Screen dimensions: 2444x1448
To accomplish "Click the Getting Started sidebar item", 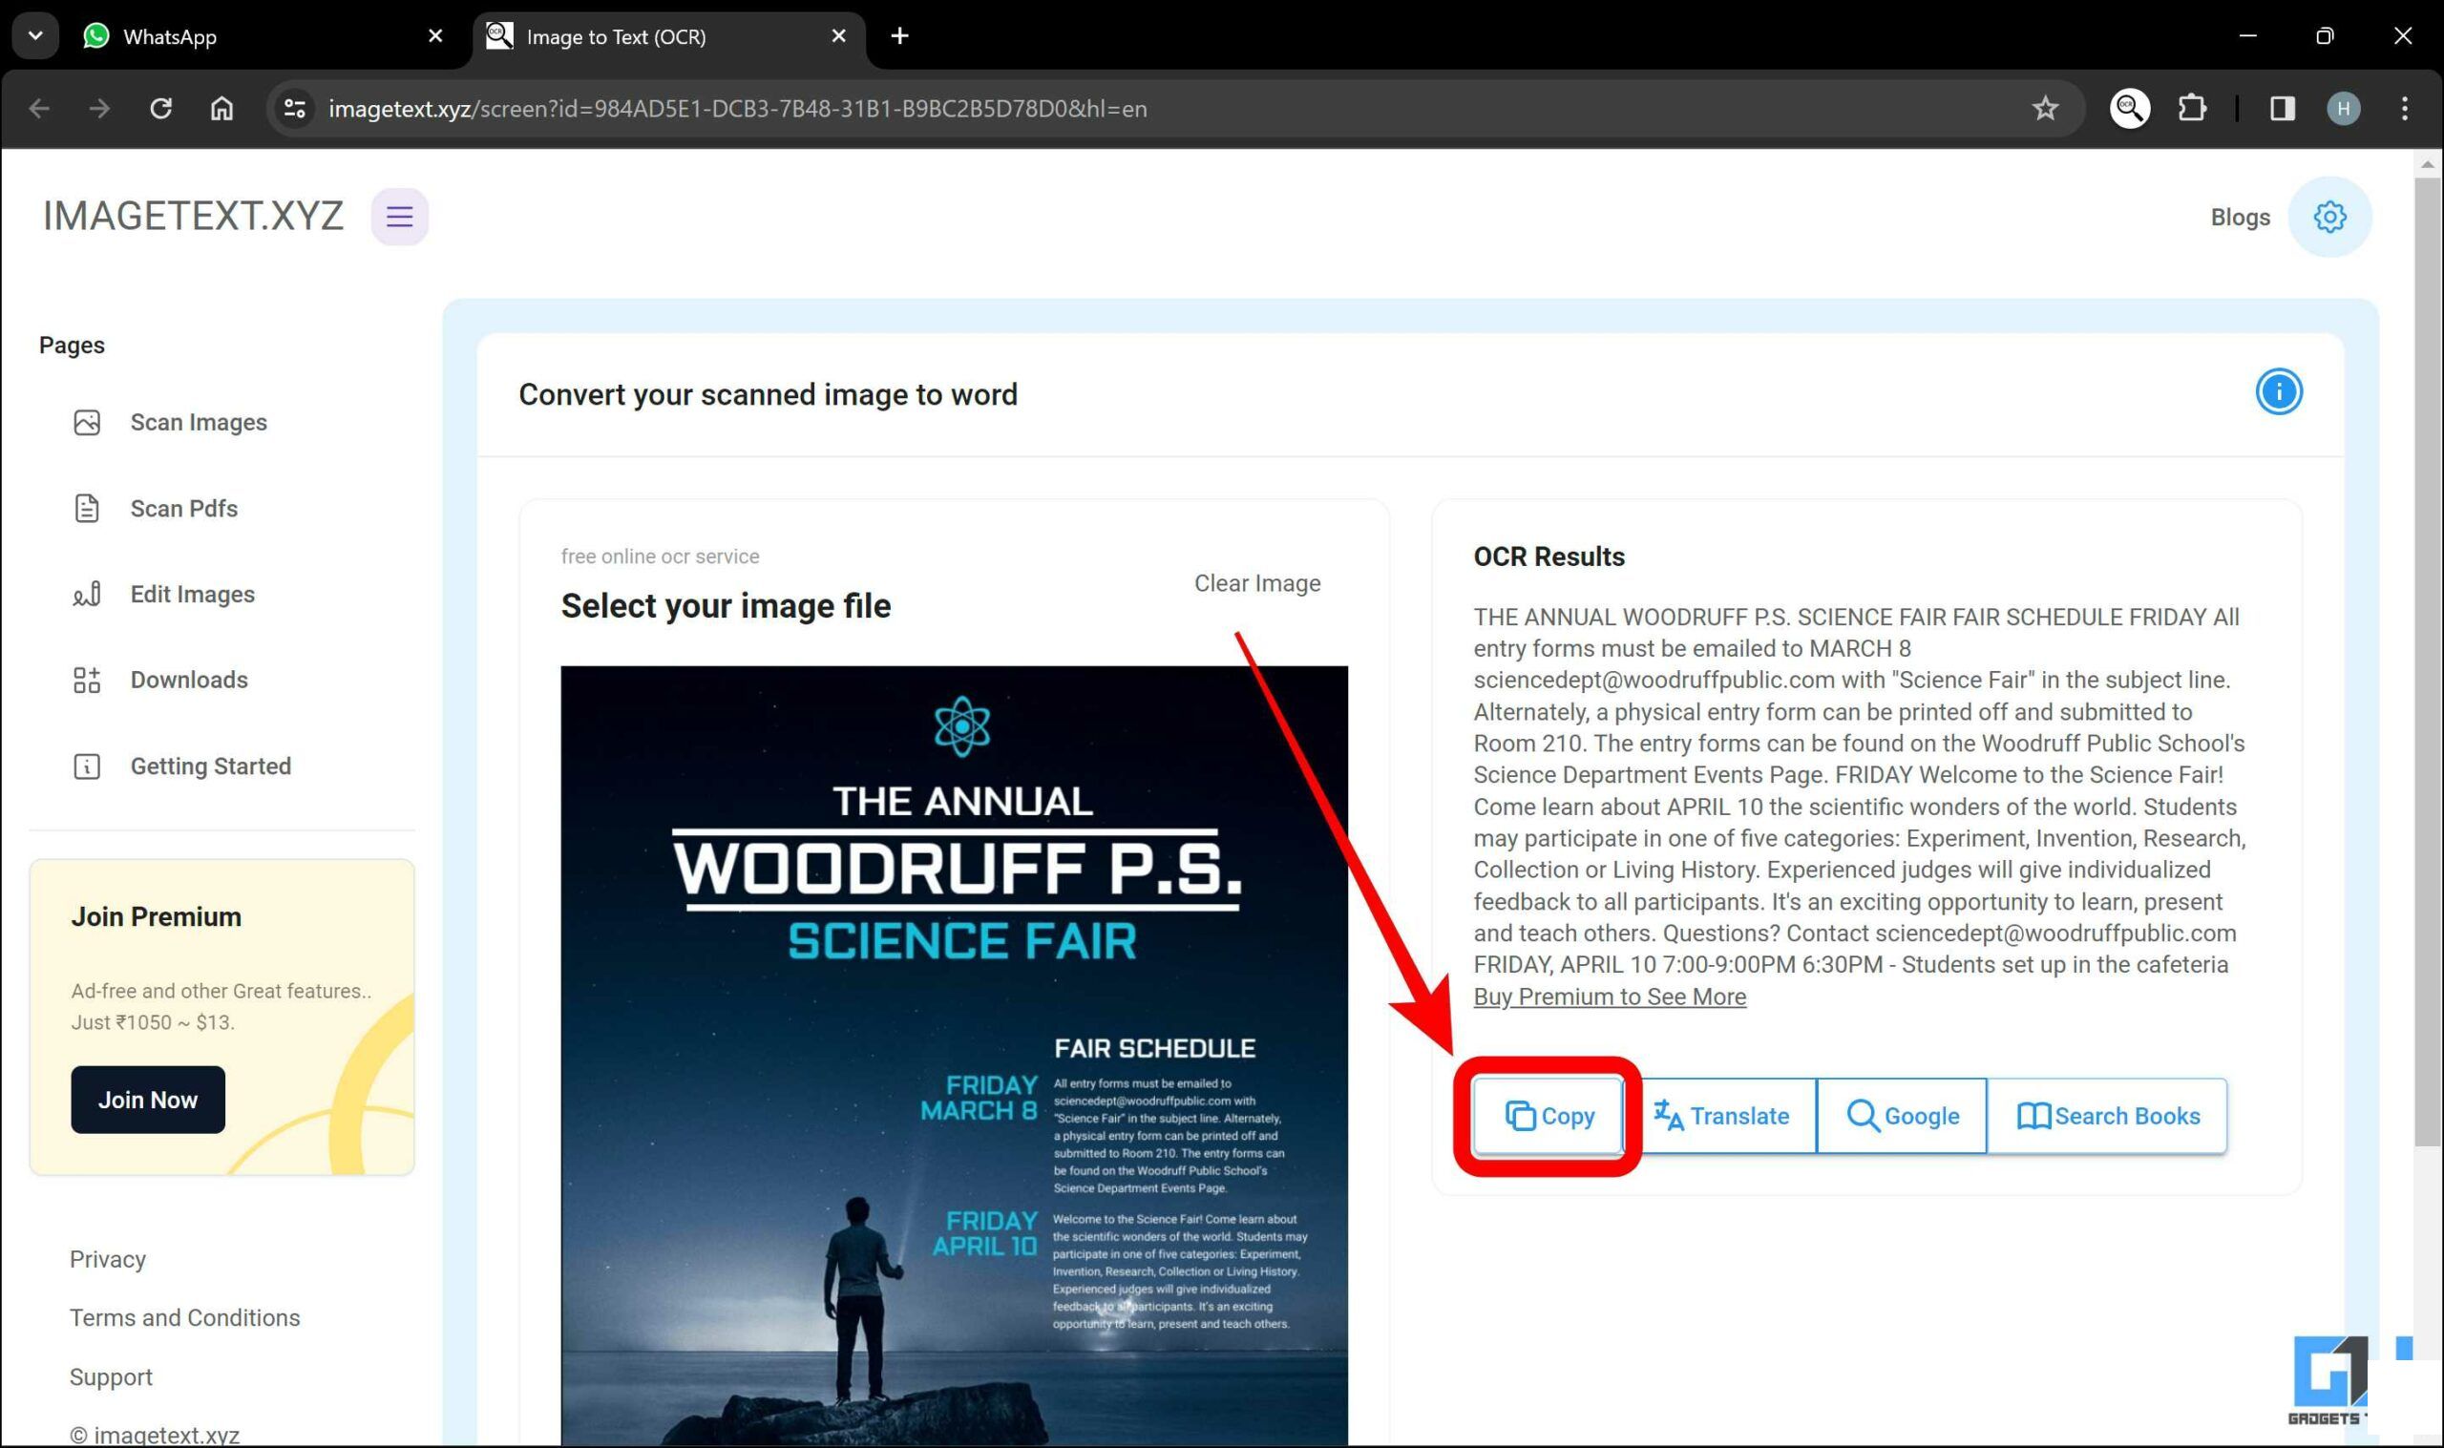I will (210, 766).
